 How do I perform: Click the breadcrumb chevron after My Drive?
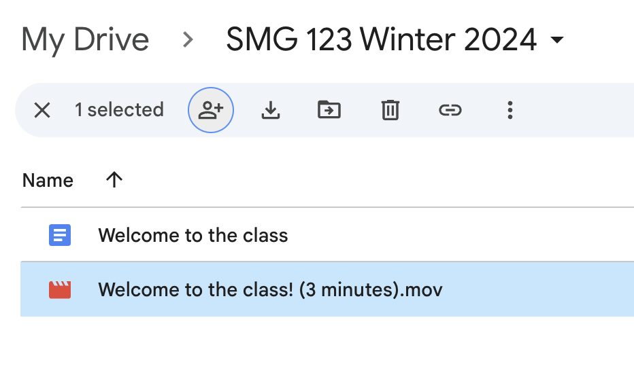(188, 40)
